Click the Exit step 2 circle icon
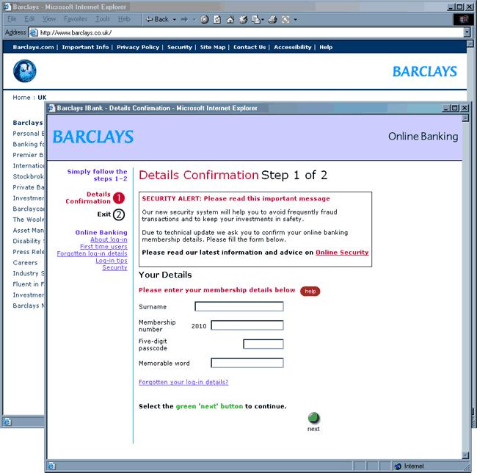 click(x=119, y=214)
